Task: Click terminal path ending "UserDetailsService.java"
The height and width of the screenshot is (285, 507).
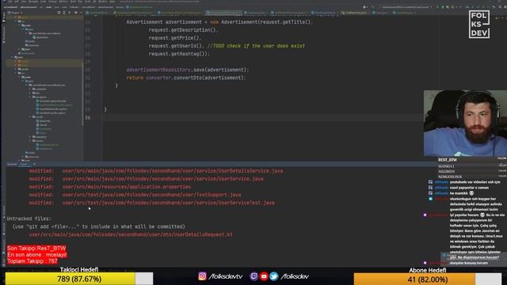Action: point(173,171)
